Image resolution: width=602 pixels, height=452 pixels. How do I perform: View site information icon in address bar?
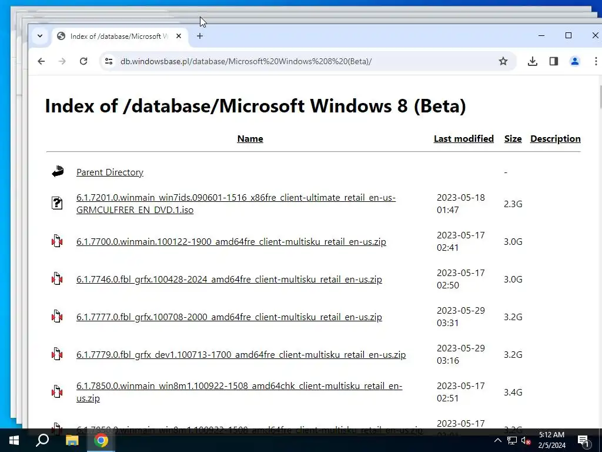(x=109, y=61)
